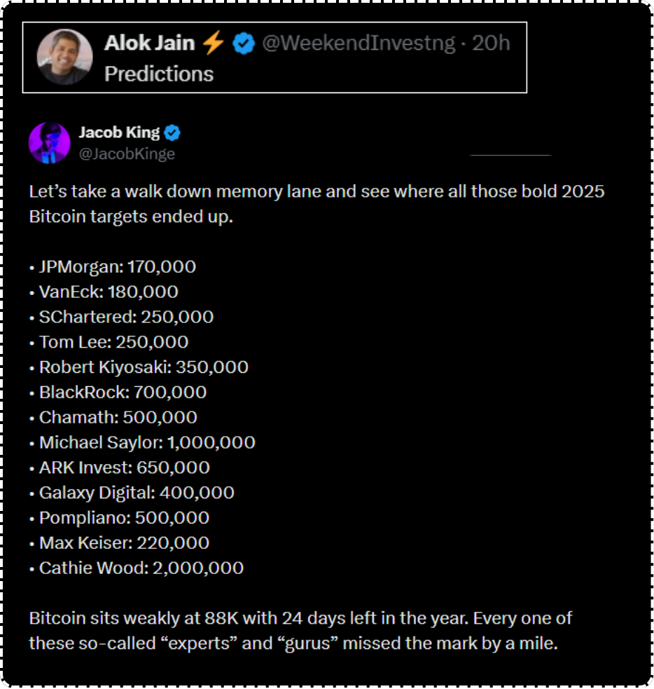
Task: Open the @JacobKinge handle
Action: click(126, 154)
